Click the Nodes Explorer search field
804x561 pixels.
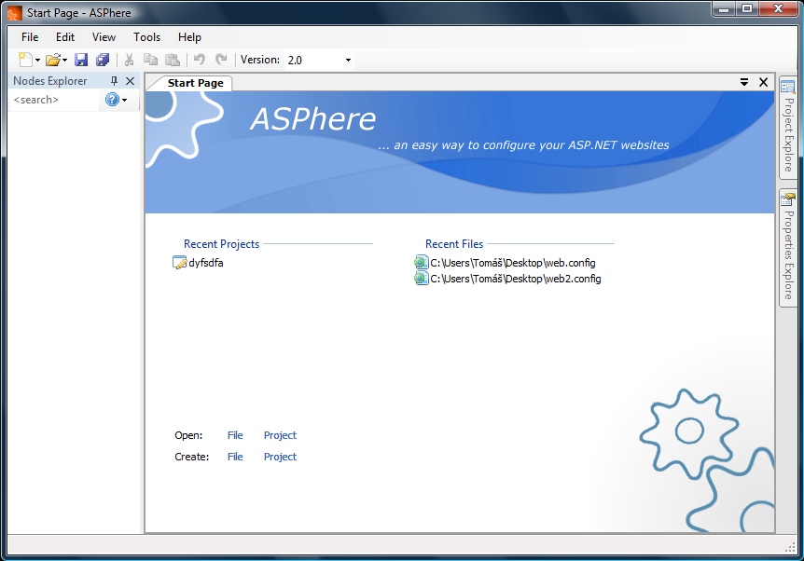pos(54,100)
